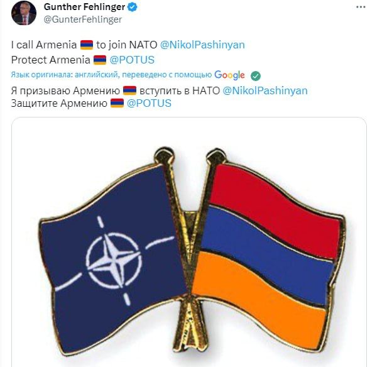Click the blue verified badge next to the name
Screen dimensions: 370x367
click(x=132, y=7)
